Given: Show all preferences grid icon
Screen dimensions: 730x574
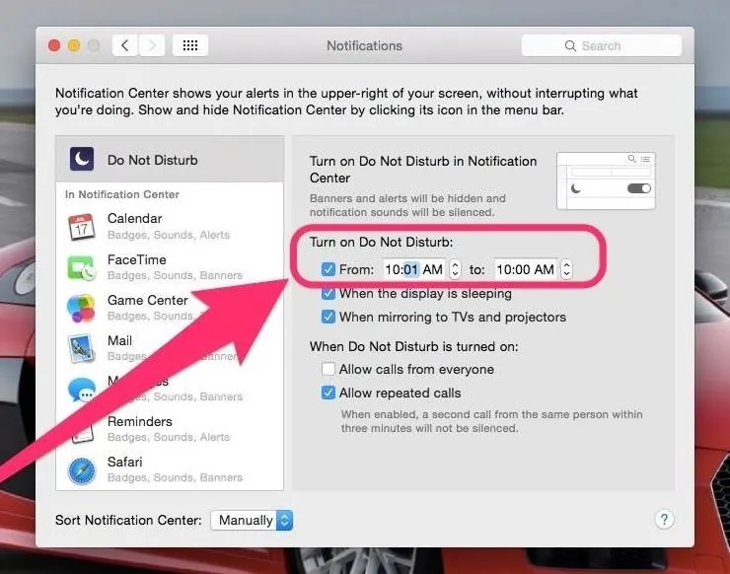Looking at the screenshot, I should [x=190, y=45].
